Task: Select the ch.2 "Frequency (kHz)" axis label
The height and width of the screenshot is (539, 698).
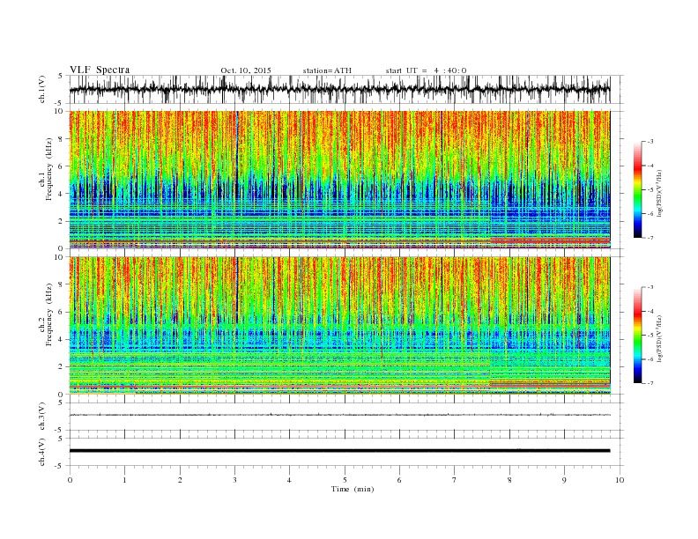Action: (x=49, y=315)
